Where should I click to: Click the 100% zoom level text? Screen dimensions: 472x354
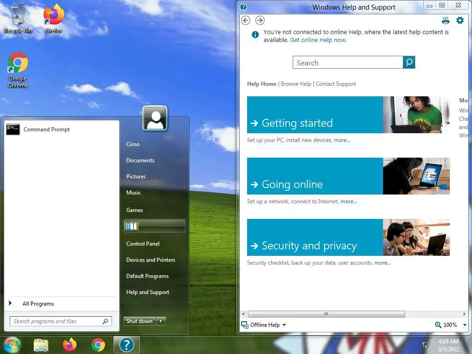pos(450,325)
